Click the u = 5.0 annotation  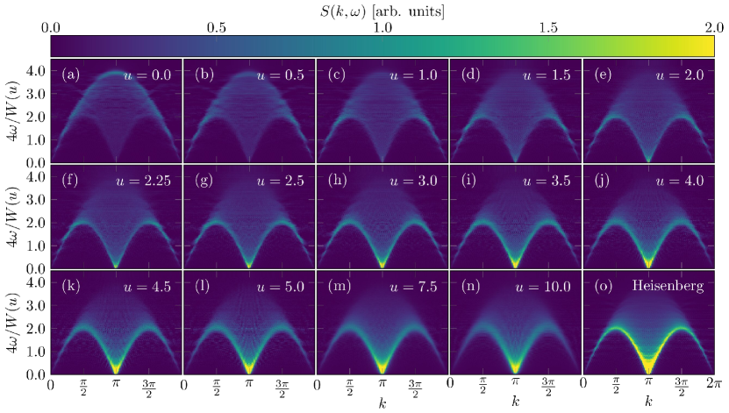tap(281, 286)
